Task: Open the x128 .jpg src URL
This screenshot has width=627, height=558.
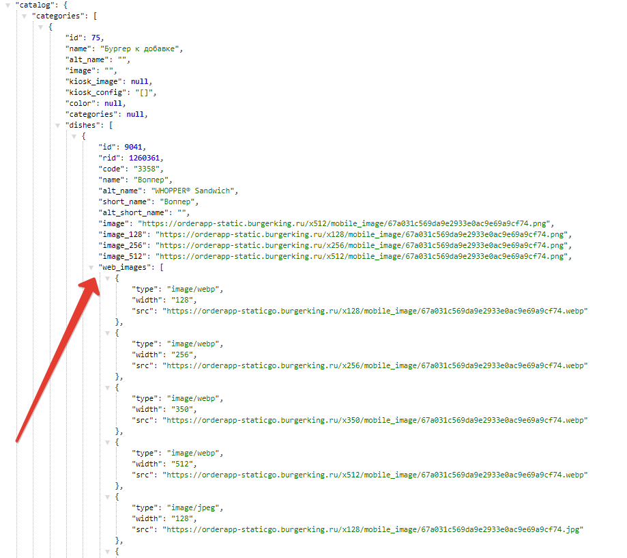Action: click(374, 530)
